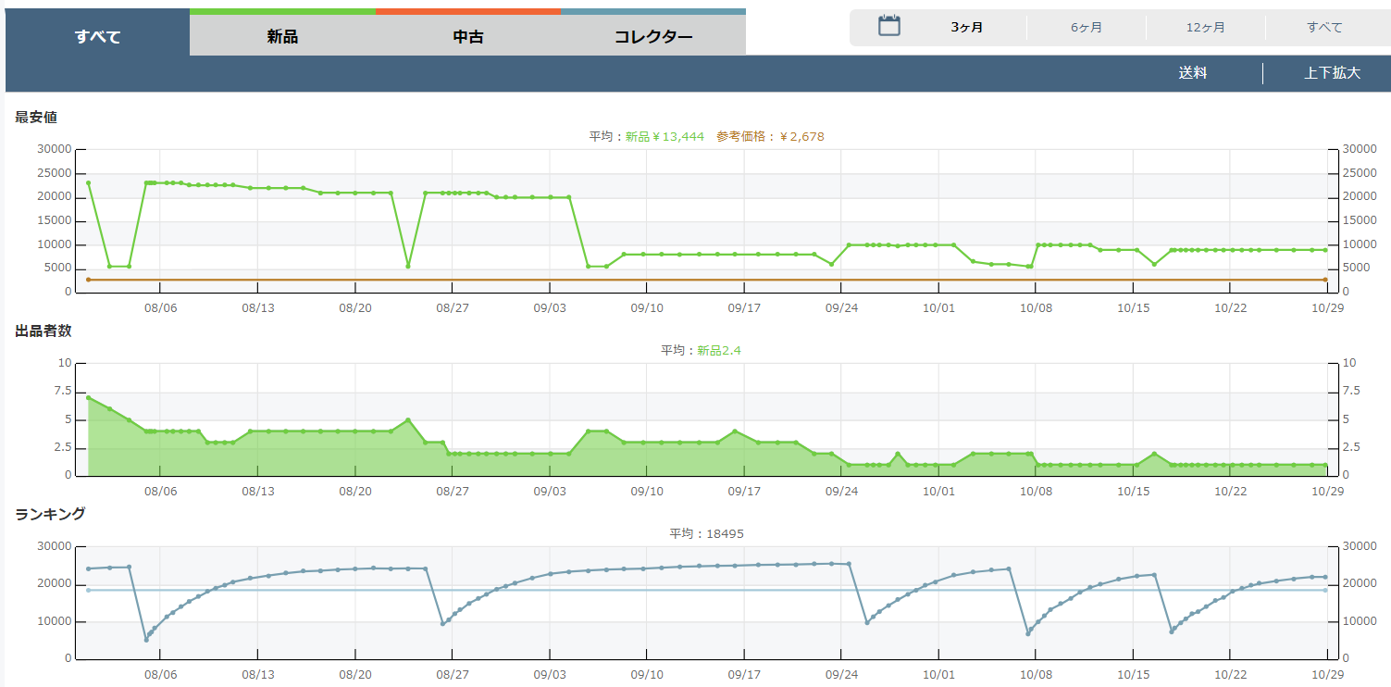
Task: Switch to the 新品 tab
Action: 282,37
